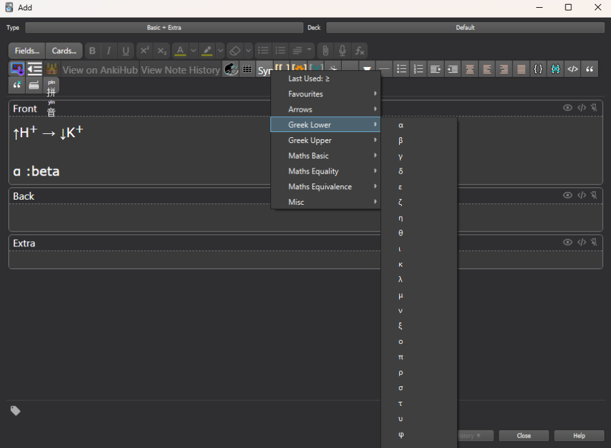Click the Close button

pos(524,436)
